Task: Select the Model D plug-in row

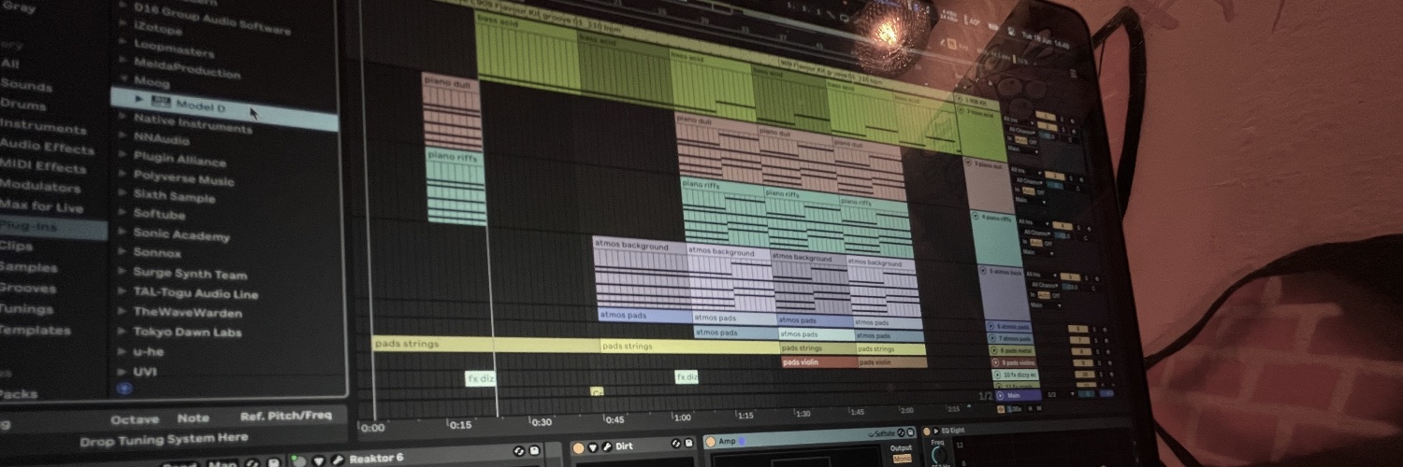Action: [x=224, y=108]
